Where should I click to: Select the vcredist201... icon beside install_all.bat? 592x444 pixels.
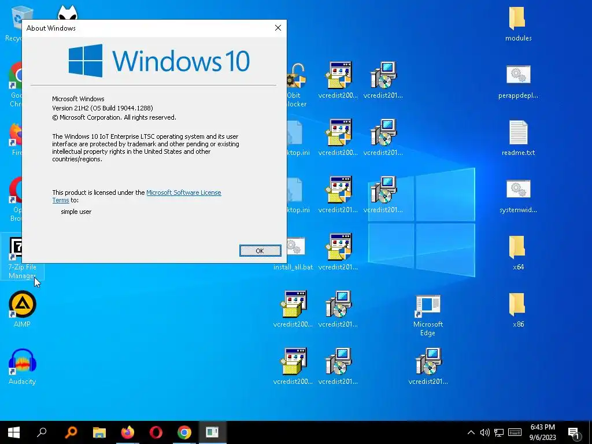click(x=338, y=252)
